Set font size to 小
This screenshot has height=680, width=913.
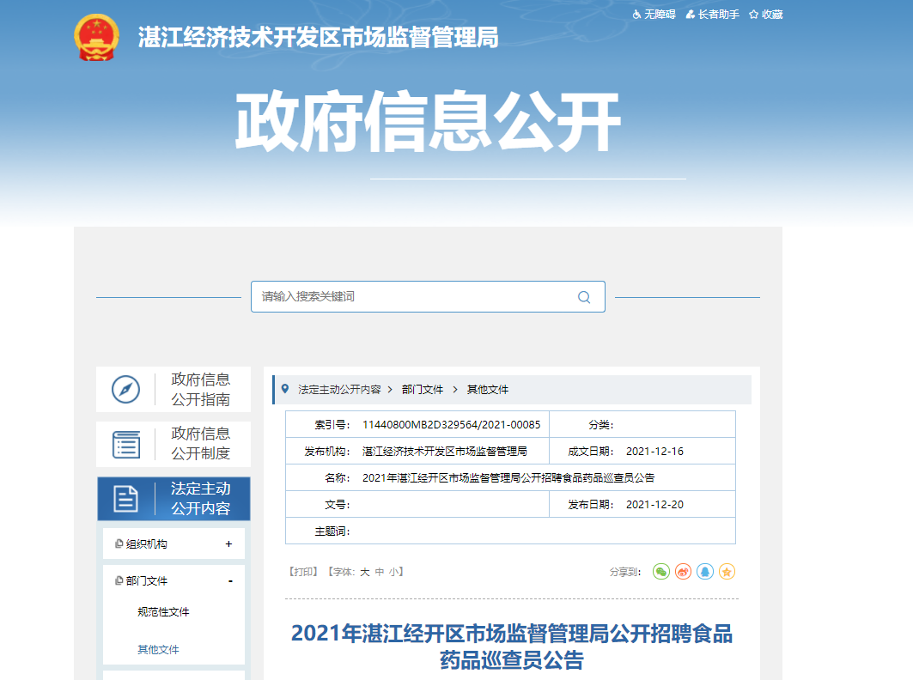[x=393, y=572]
